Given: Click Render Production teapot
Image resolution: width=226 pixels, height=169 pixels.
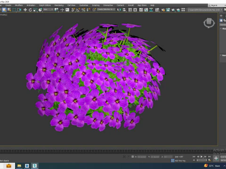Looking at the screenshot, I should click(173, 10).
